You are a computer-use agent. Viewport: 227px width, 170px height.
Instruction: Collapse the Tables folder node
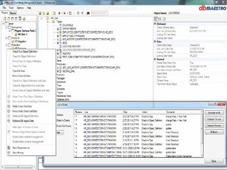(x=48, y=22)
